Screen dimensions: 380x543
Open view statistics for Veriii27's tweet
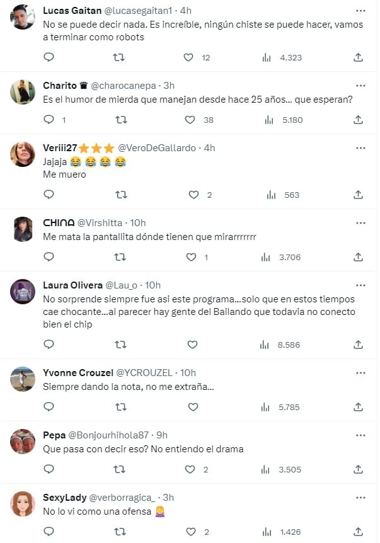click(271, 195)
